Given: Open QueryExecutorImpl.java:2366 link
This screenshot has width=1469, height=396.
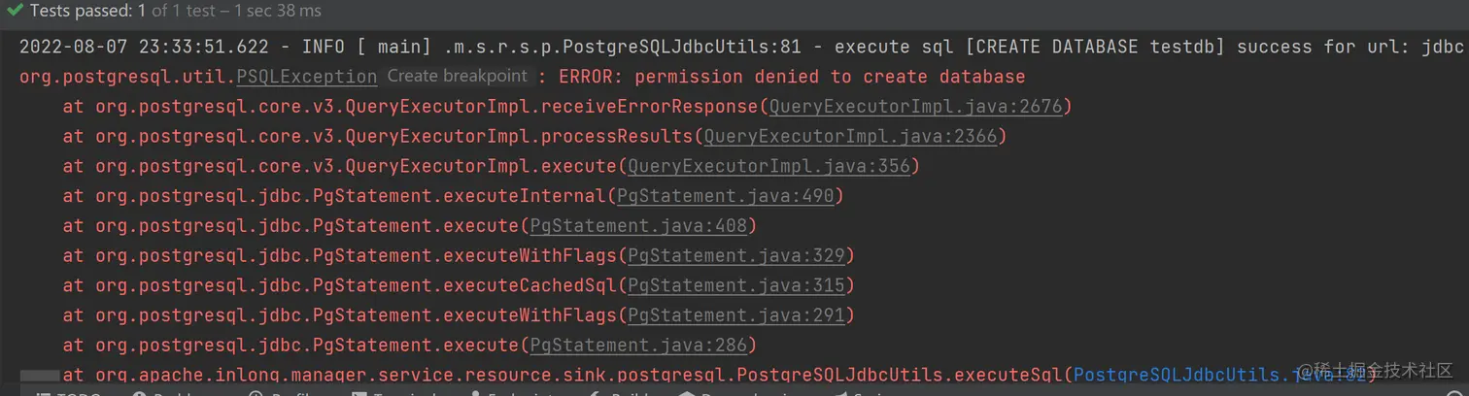Looking at the screenshot, I should click(x=849, y=137).
